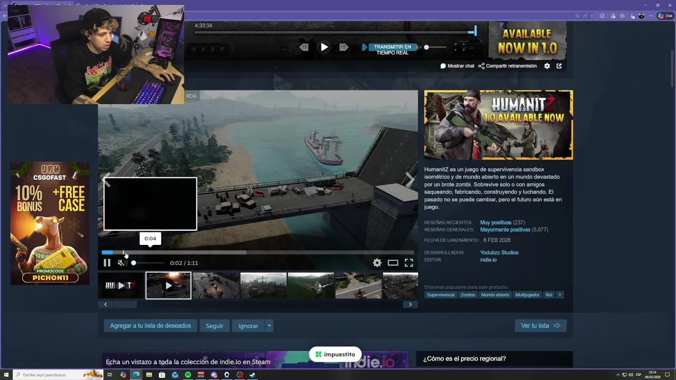Skip the broadcast forward 15 seconds
This screenshot has width=676, height=380.
click(343, 47)
